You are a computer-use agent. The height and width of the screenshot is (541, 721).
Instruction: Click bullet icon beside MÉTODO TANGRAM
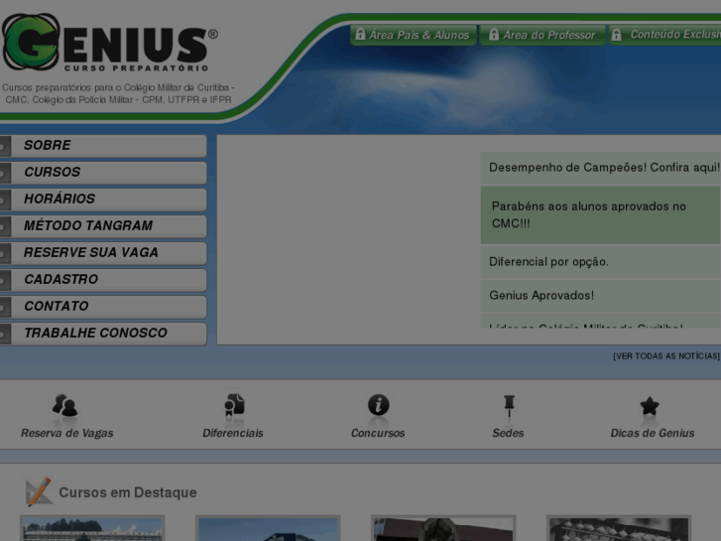pyautogui.click(x=4, y=227)
